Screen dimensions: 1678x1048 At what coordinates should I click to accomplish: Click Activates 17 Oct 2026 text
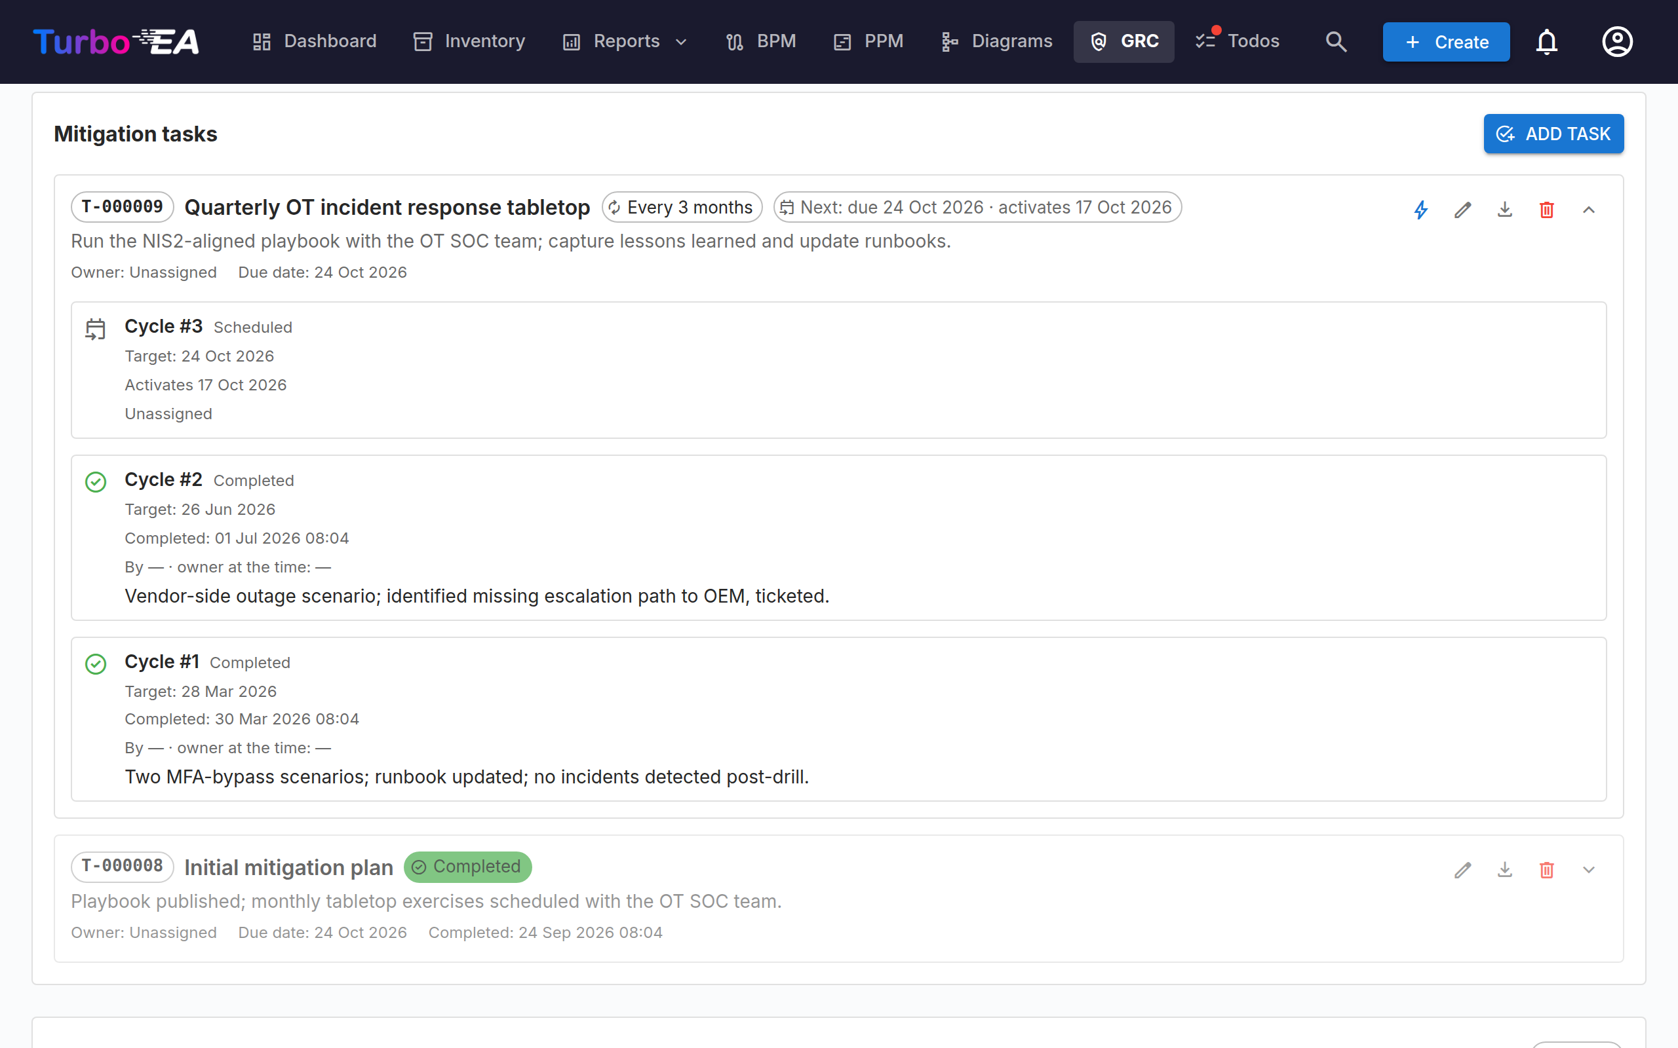point(205,384)
